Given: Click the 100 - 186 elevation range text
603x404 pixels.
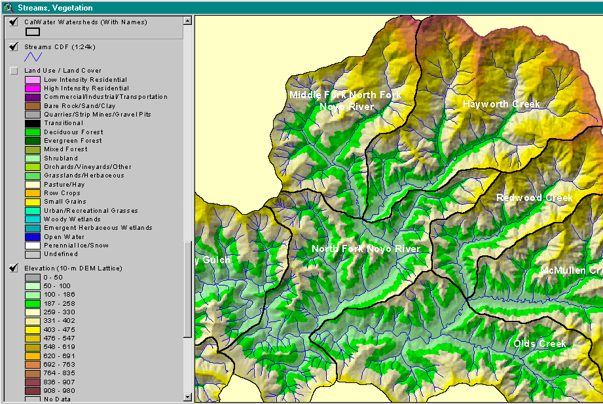Looking at the screenshot, I should (x=59, y=295).
